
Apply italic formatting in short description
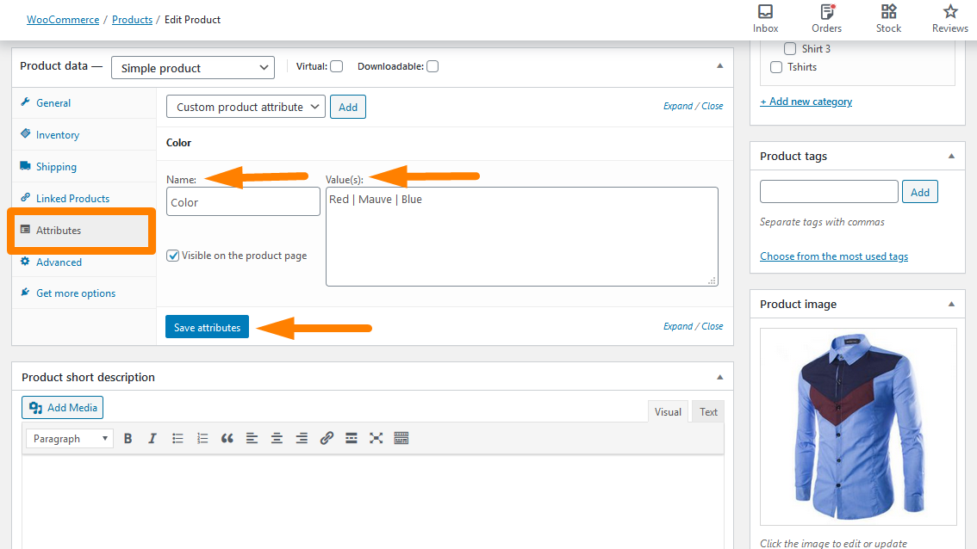(x=152, y=438)
